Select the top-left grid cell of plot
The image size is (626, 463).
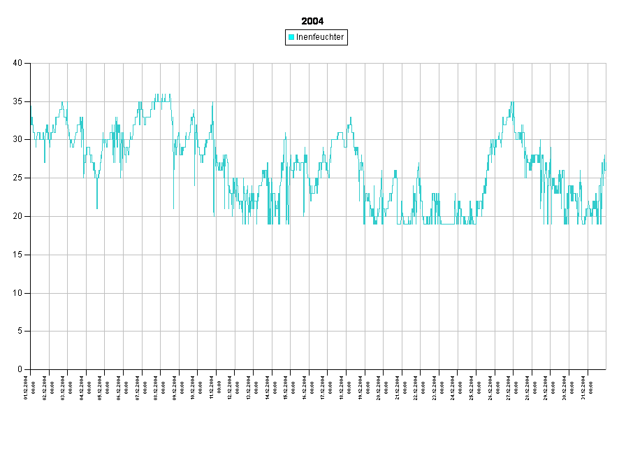(40, 83)
